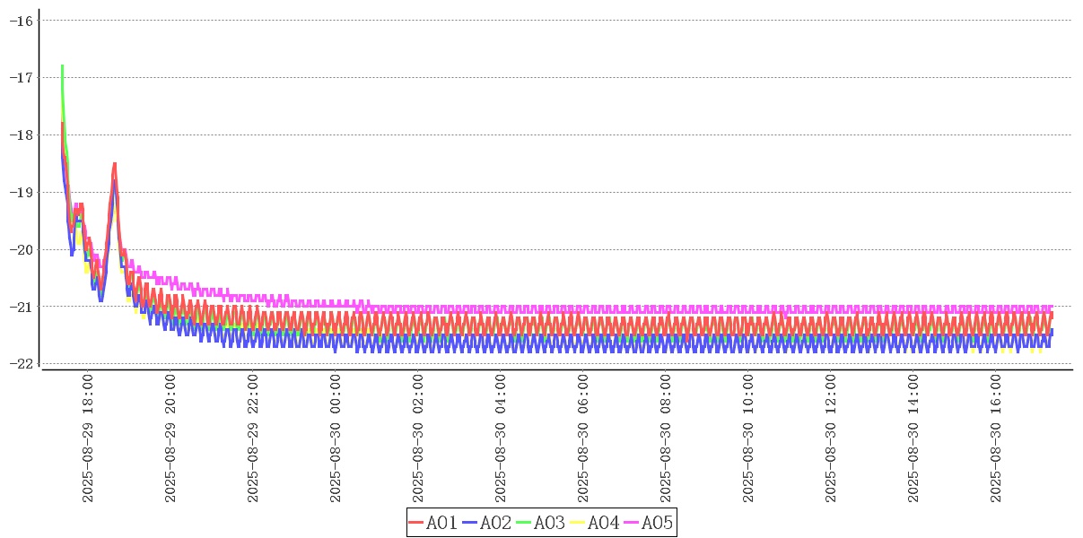Click the -22 y-axis tick label
Screen dimensions: 1083x538
(22, 364)
